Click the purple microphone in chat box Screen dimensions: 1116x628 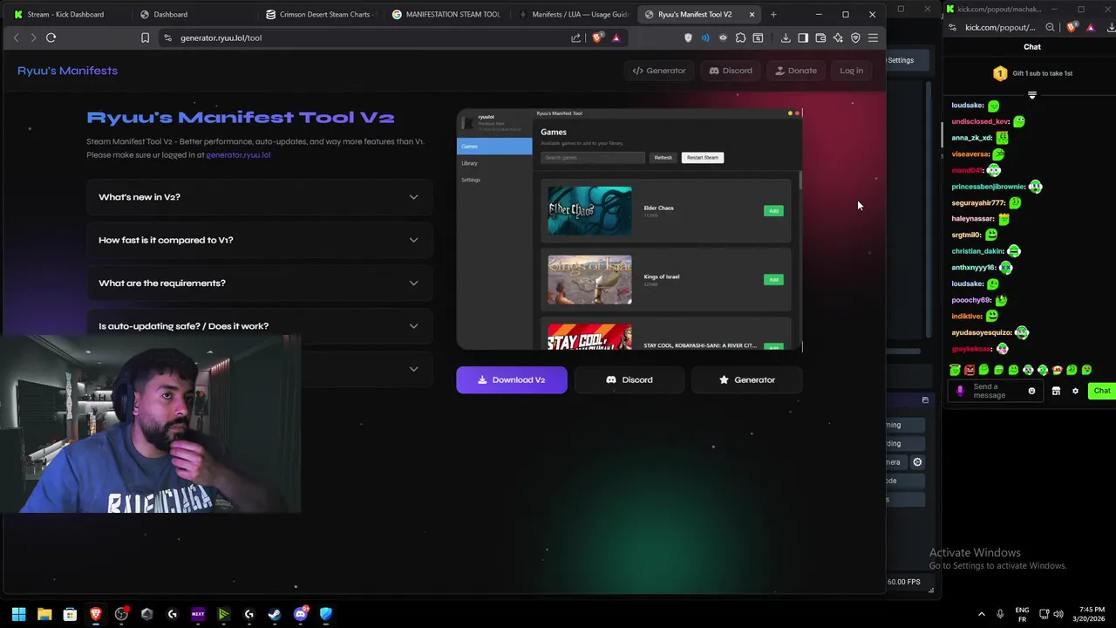pyautogui.click(x=960, y=391)
